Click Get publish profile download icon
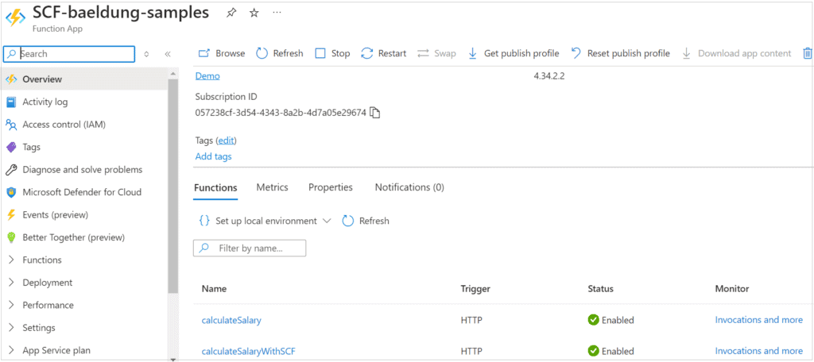Image resolution: width=814 pixels, height=362 pixels. 472,53
